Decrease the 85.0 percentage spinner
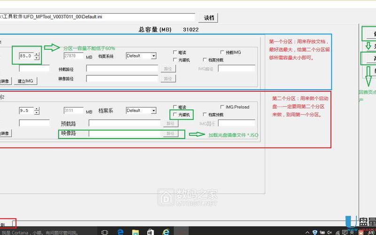The width and height of the screenshot is (376, 235). [37, 58]
